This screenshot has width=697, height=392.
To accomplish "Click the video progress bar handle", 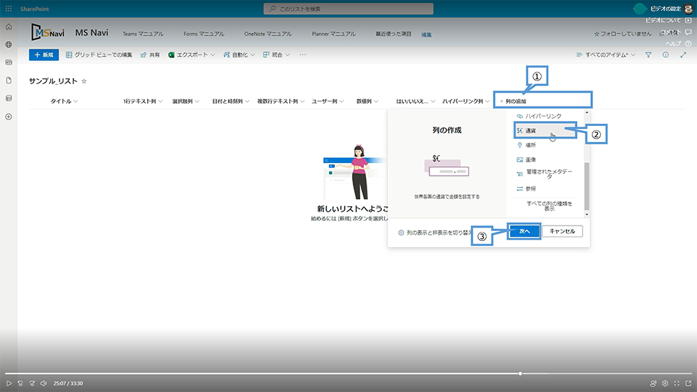I will click(520, 373).
